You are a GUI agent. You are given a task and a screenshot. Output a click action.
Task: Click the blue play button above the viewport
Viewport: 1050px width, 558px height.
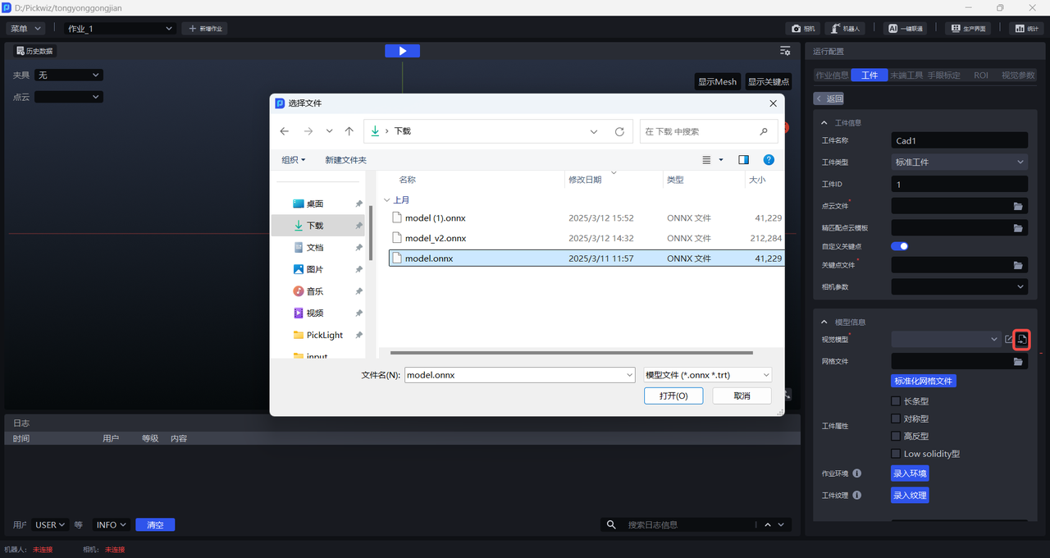(x=402, y=51)
